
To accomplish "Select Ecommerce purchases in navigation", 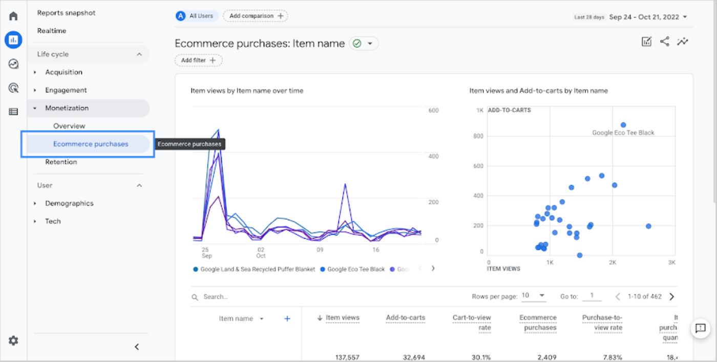I will click(91, 144).
